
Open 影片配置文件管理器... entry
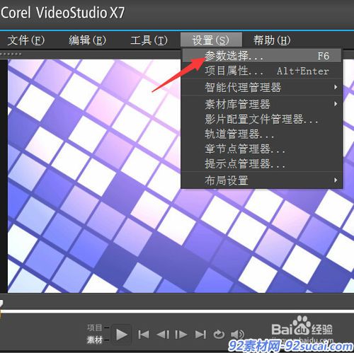tap(262, 119)
